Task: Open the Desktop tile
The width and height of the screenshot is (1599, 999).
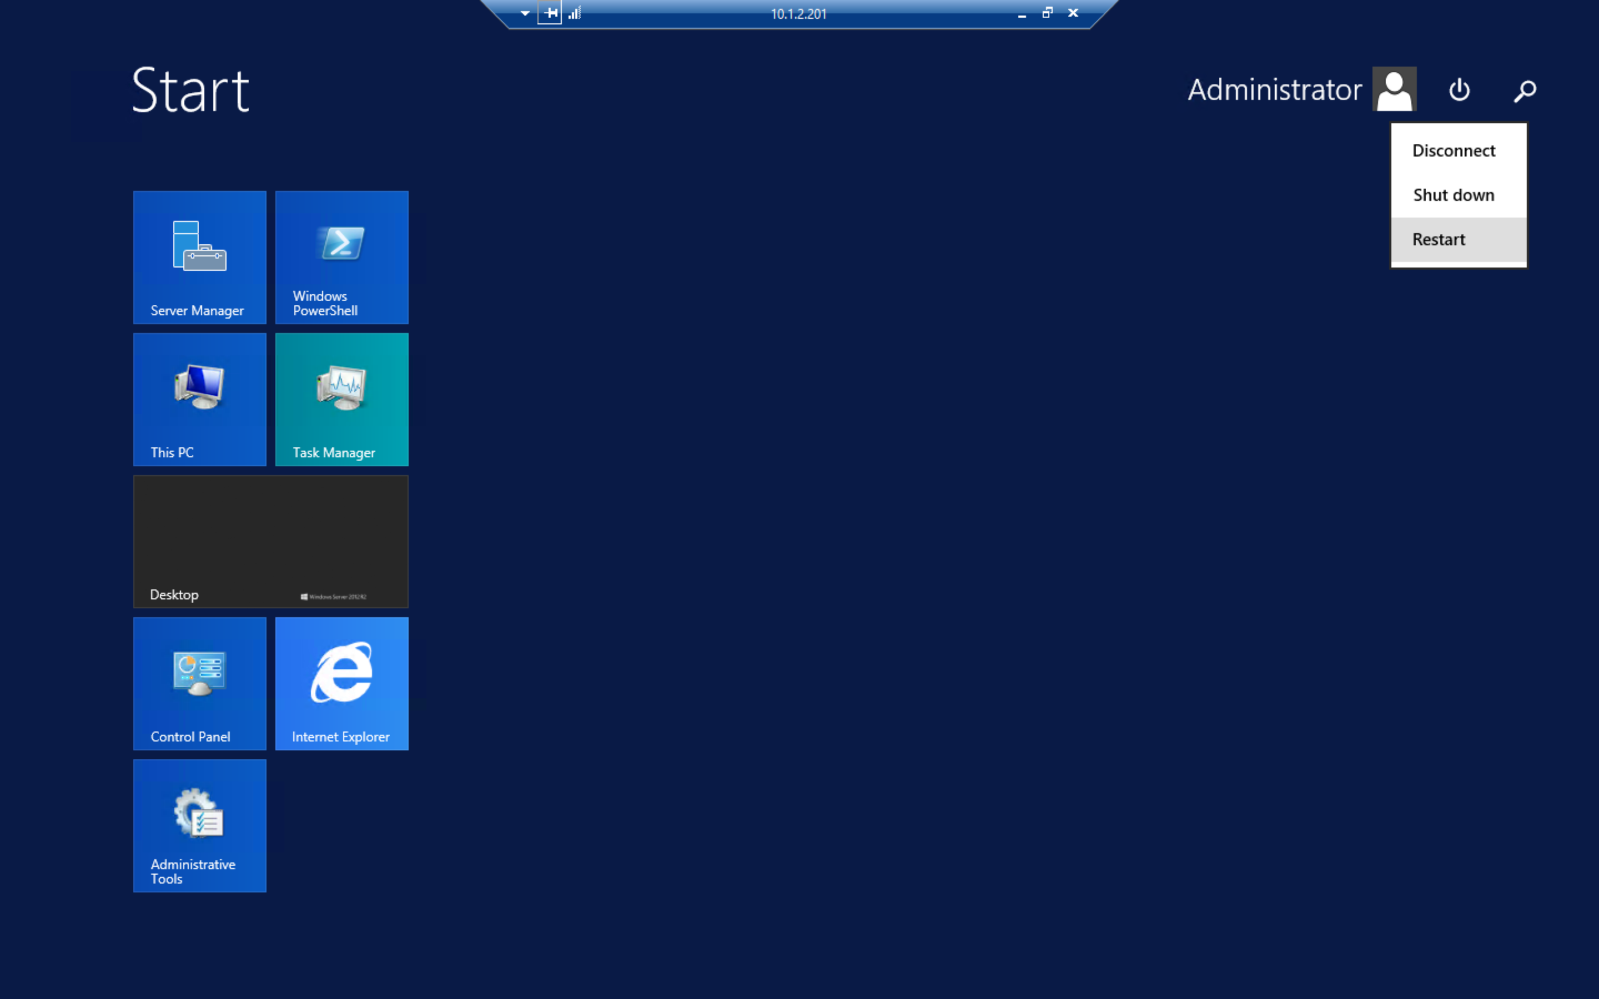Action: 270,541
